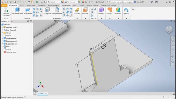The image size is (176, 99).
Task: Switch to the Вид ribbon tab
Action: [x=75, y=5]
